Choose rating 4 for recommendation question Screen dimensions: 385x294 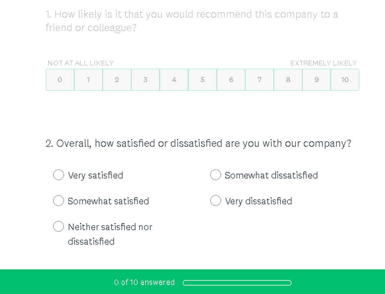pyautogui.click(x=174, y=80)
